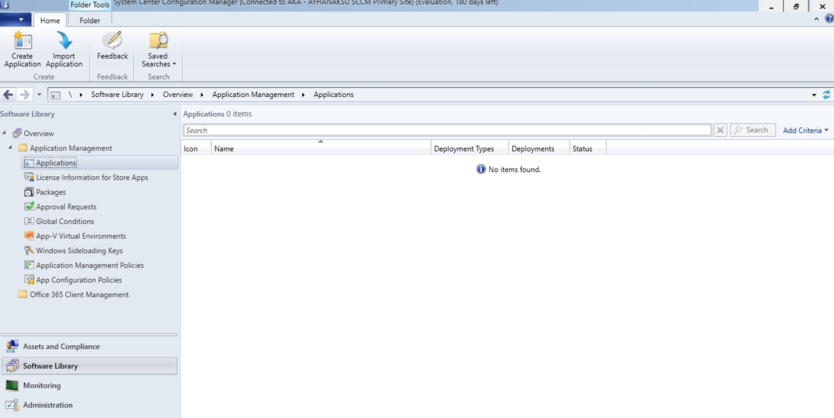The image size is (834, 418).
Task: Click the Software Library breadcrumb
Action: (117, 95)
